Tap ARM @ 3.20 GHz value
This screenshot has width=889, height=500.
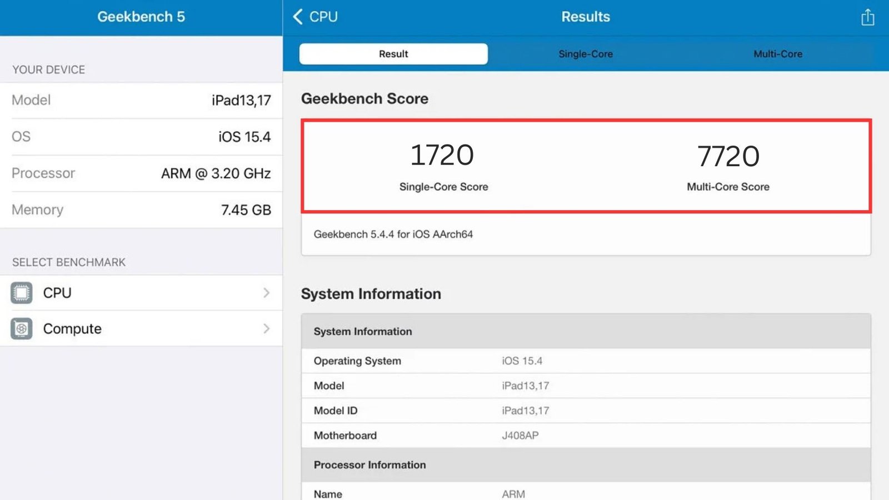tap(216, 173)
